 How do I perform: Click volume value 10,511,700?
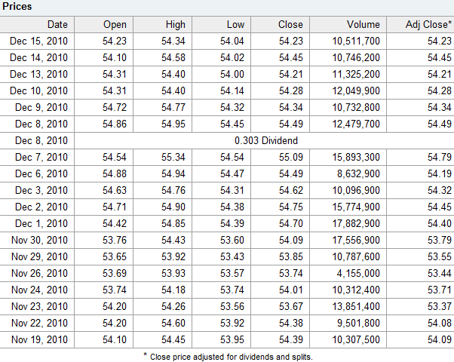pos(356,41)
